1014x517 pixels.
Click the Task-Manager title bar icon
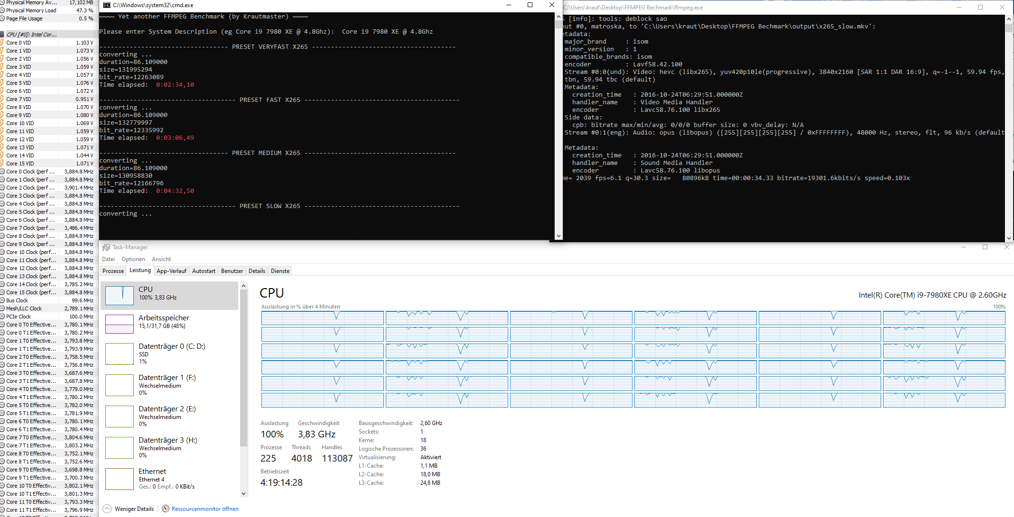[106, 247]
